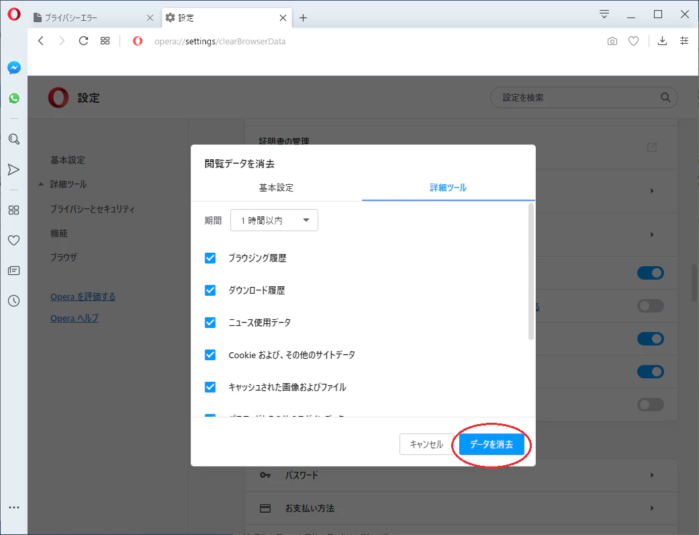The height and width of the screenshot is (535, 699).
Task: Open My Flow from the sidebar
Action: point(14,169)
